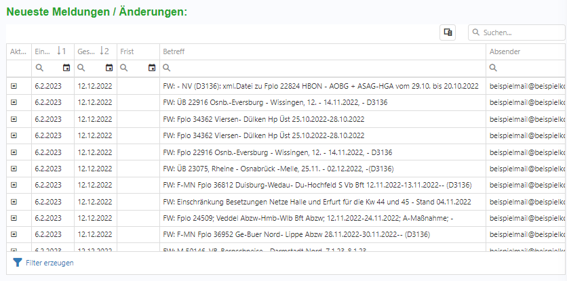Click the Absender column header
The height and width of the screenshot is (281, 567).
coord(505,51)
